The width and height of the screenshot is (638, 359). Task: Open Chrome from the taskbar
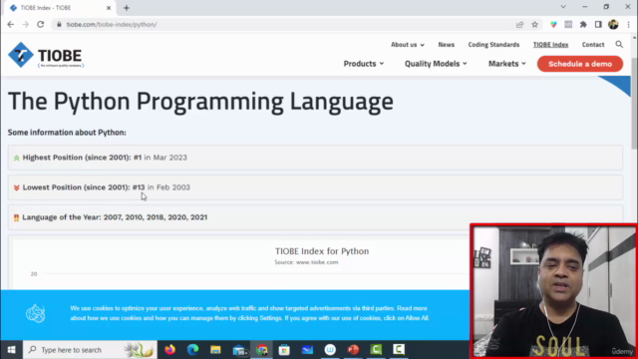click(261, 350)
